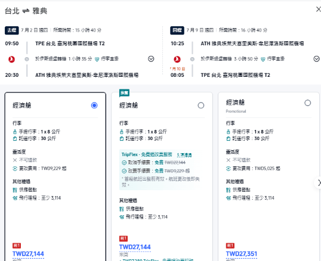Click the TWD27,144 price in recommended card
The width and height of the screenshot is (321, 261).
(x=135, y=247)
